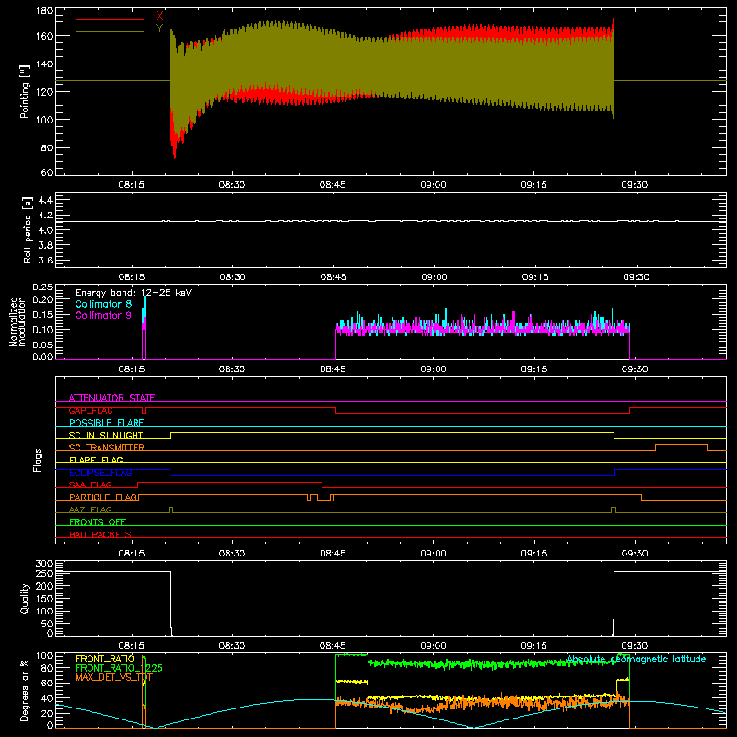Click the red X legend line sample

point(110,19)
